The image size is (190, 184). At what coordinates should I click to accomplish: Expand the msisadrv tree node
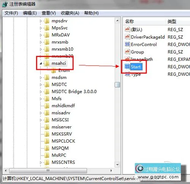click(41, 113)
